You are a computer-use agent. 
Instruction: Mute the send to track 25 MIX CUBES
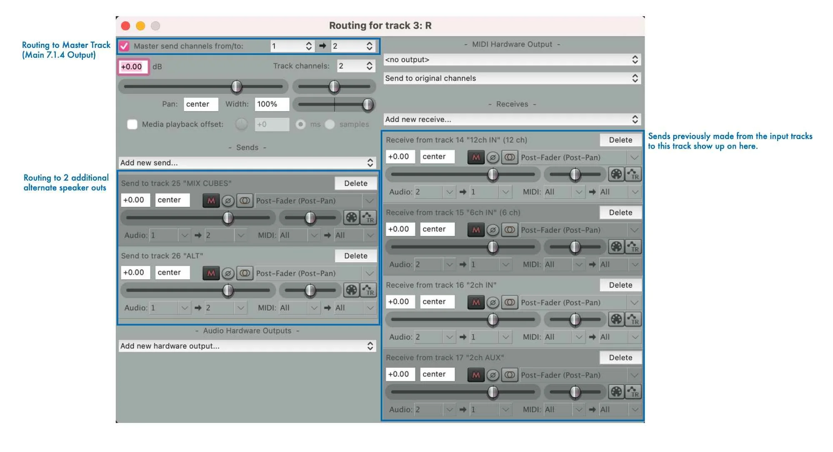211,201
